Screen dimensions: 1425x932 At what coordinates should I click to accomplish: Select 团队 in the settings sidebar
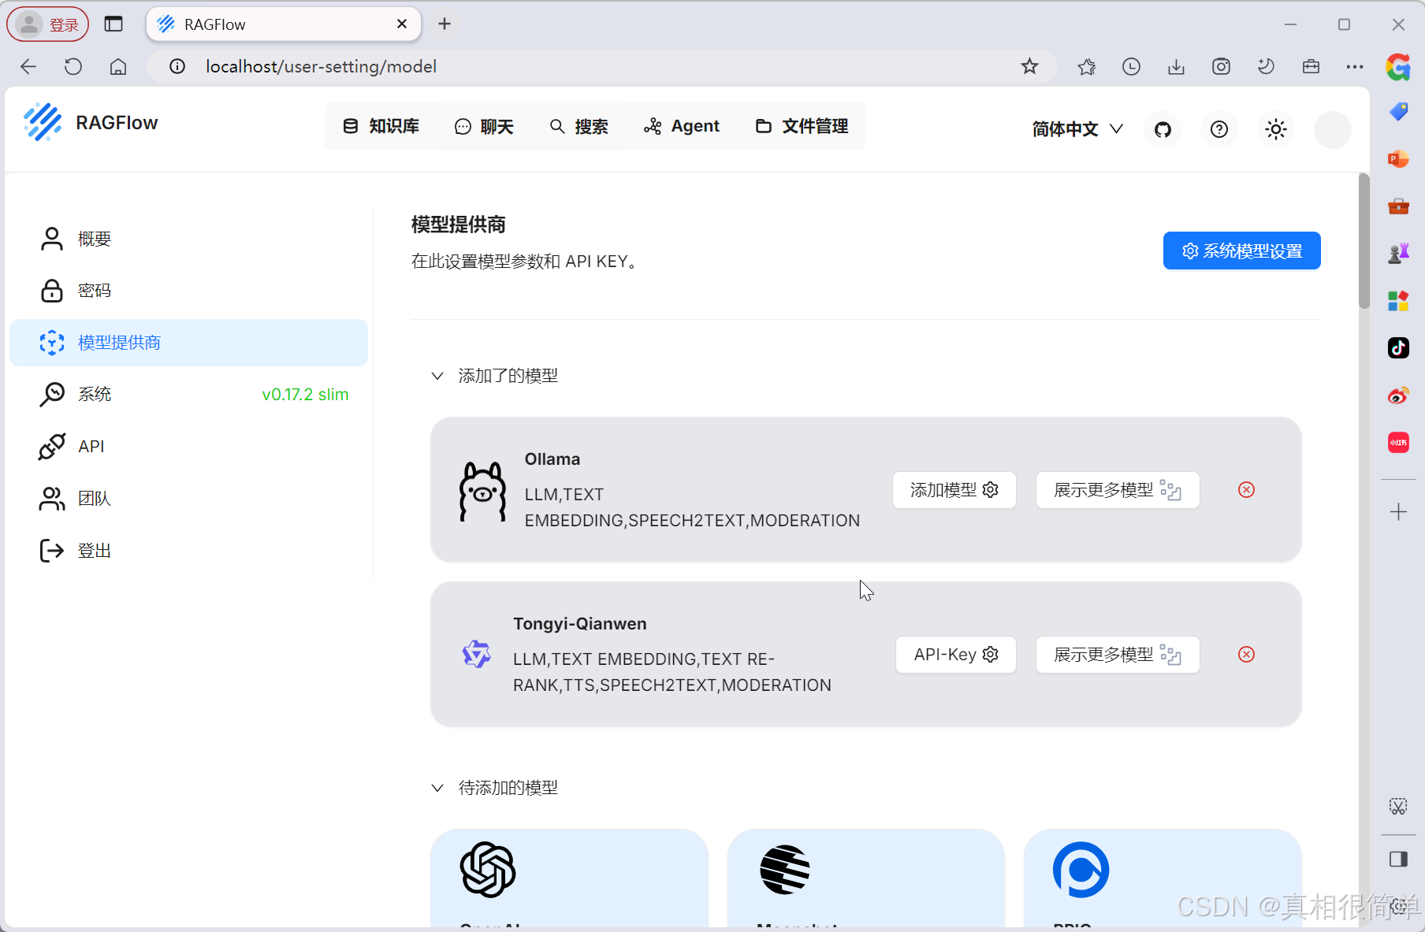[x=189, y=499]
